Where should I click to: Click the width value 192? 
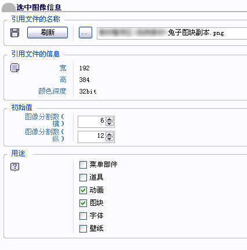pyautogui.click(x=85, y=68)
